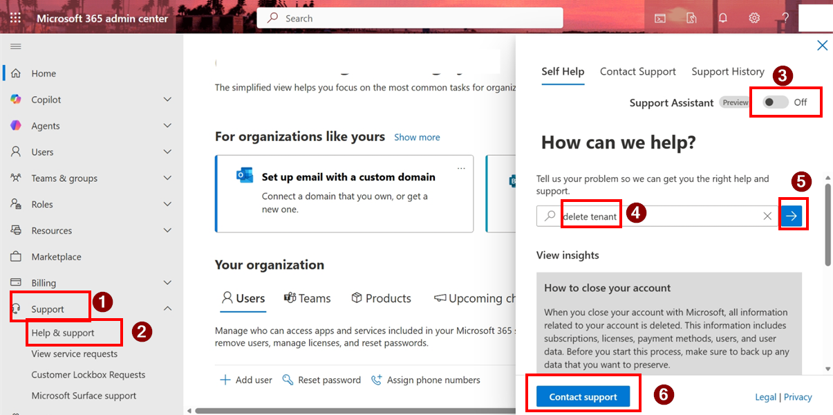This screenshot has width=833, height=415.
Task: Click the help panel vertical scrollbar
Action: (x=828, y=225)
